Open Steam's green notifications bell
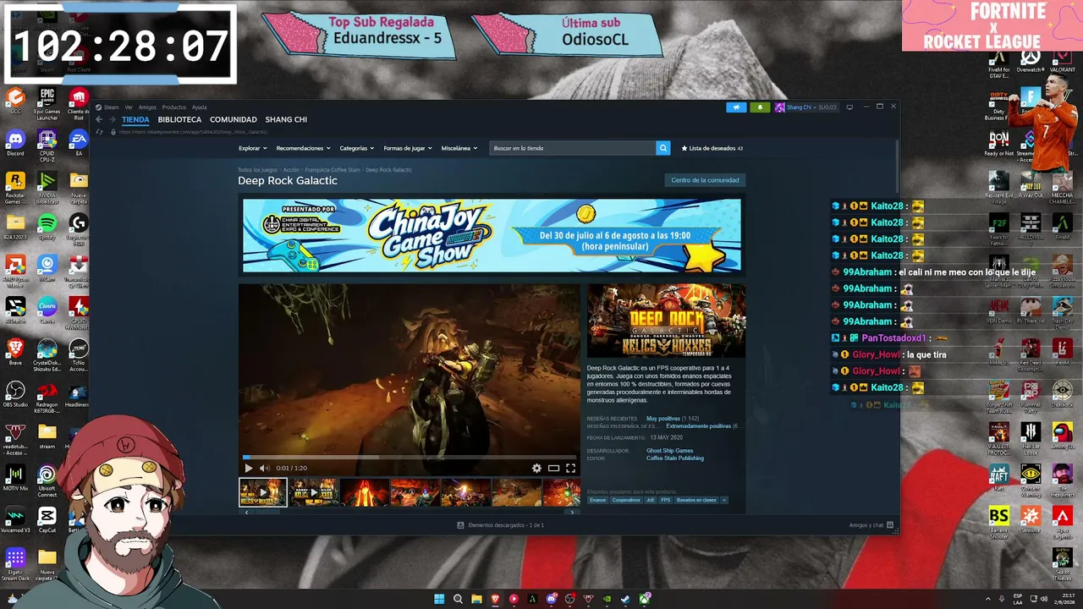The height and width of the screenshot is (609, 1083). (760, 107)
